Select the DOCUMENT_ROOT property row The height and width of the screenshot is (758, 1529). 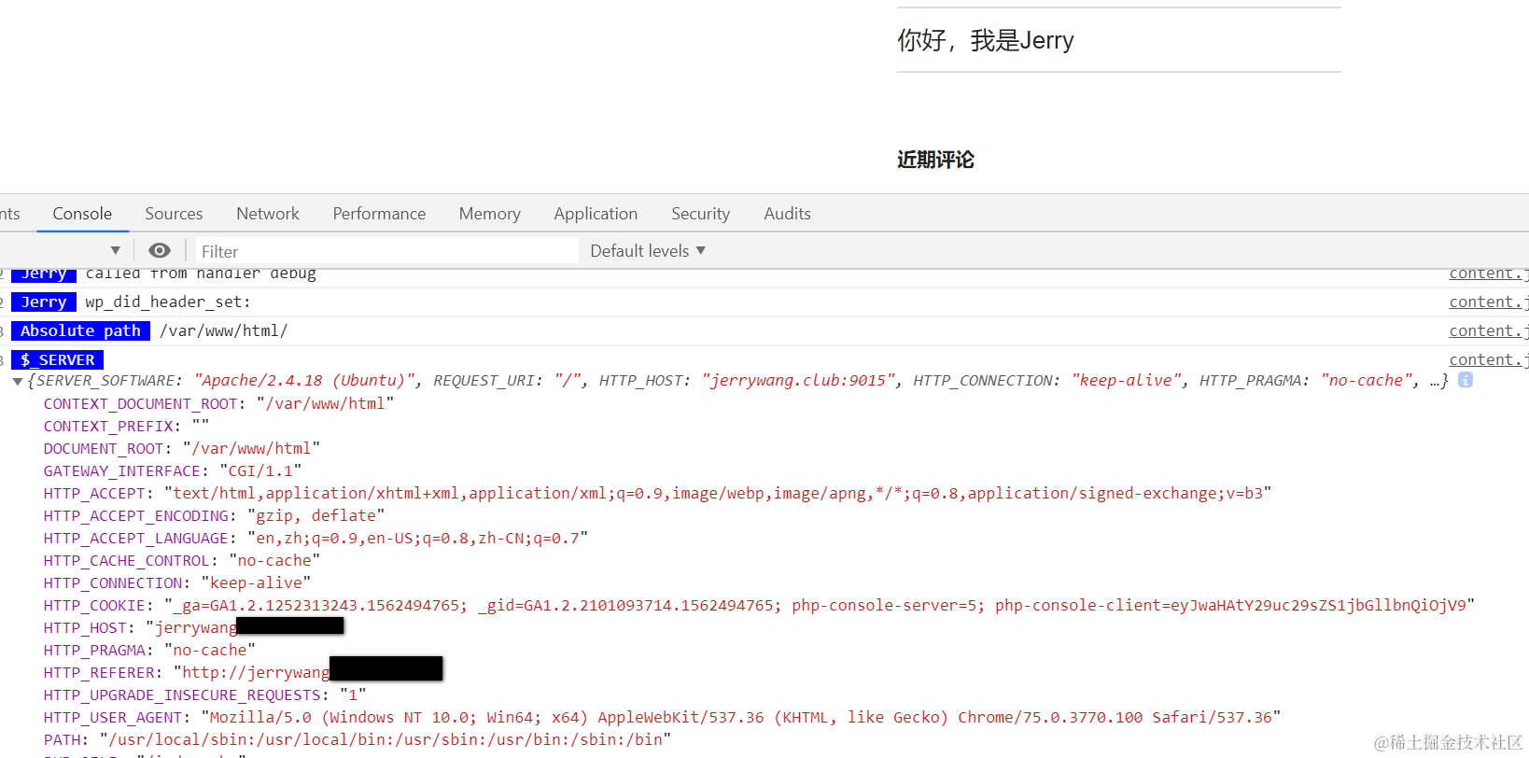tap(182, 448)
